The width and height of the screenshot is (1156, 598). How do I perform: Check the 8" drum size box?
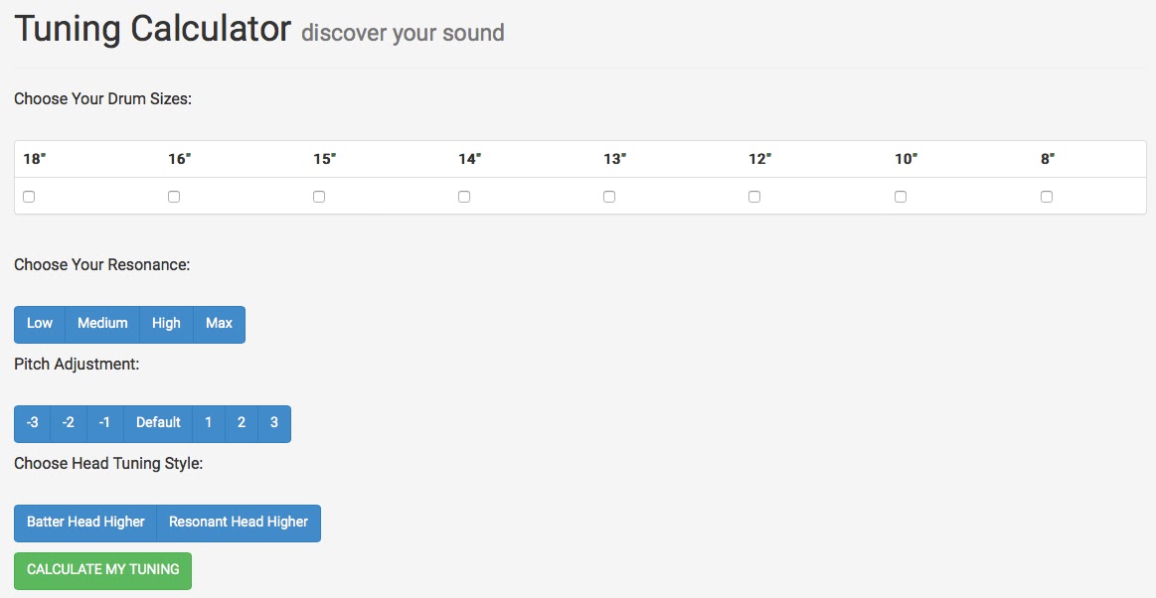coord(1045,196)
